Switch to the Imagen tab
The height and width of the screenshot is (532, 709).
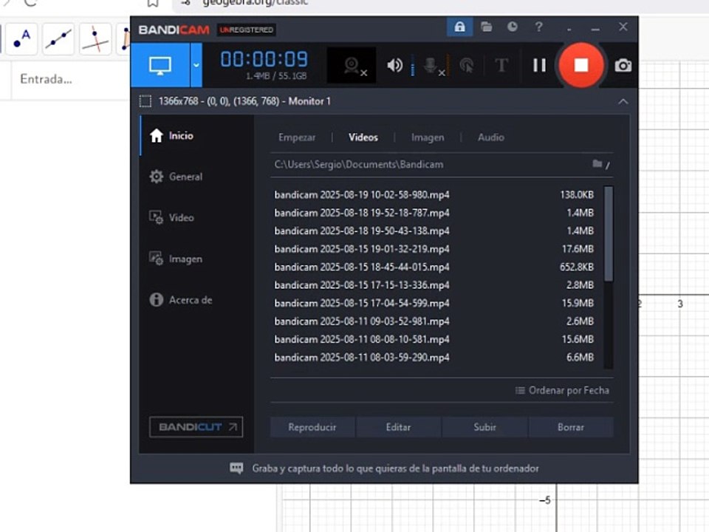[x=428, y=137]
